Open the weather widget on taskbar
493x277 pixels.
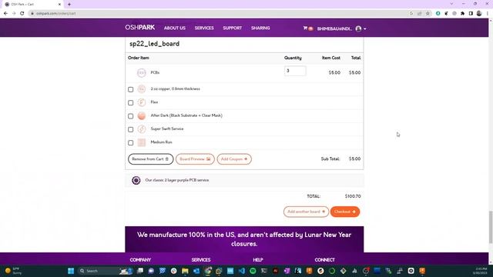[13, 271]
